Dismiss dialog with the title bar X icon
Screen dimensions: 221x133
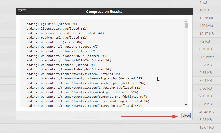click(x=21, y=11)
